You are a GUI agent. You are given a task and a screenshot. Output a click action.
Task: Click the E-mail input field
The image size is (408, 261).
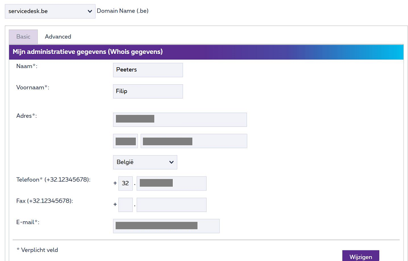tap(166, 226)
